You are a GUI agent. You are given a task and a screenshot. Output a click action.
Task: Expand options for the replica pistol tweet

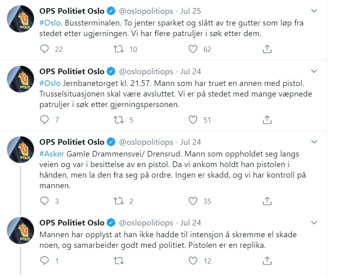(x=314, y=223)
